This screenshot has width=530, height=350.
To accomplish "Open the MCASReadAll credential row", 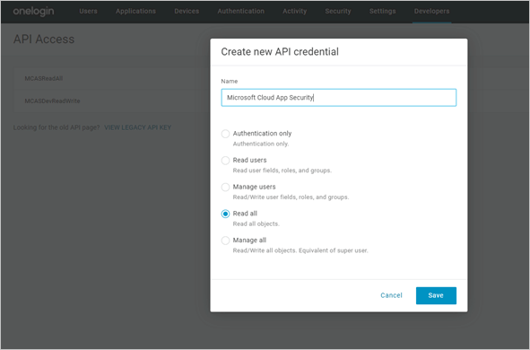I will point(112,78).
